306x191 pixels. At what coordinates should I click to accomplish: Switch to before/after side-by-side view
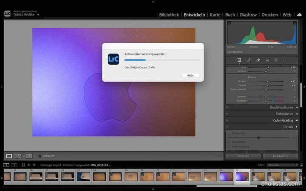pos(17,156)
